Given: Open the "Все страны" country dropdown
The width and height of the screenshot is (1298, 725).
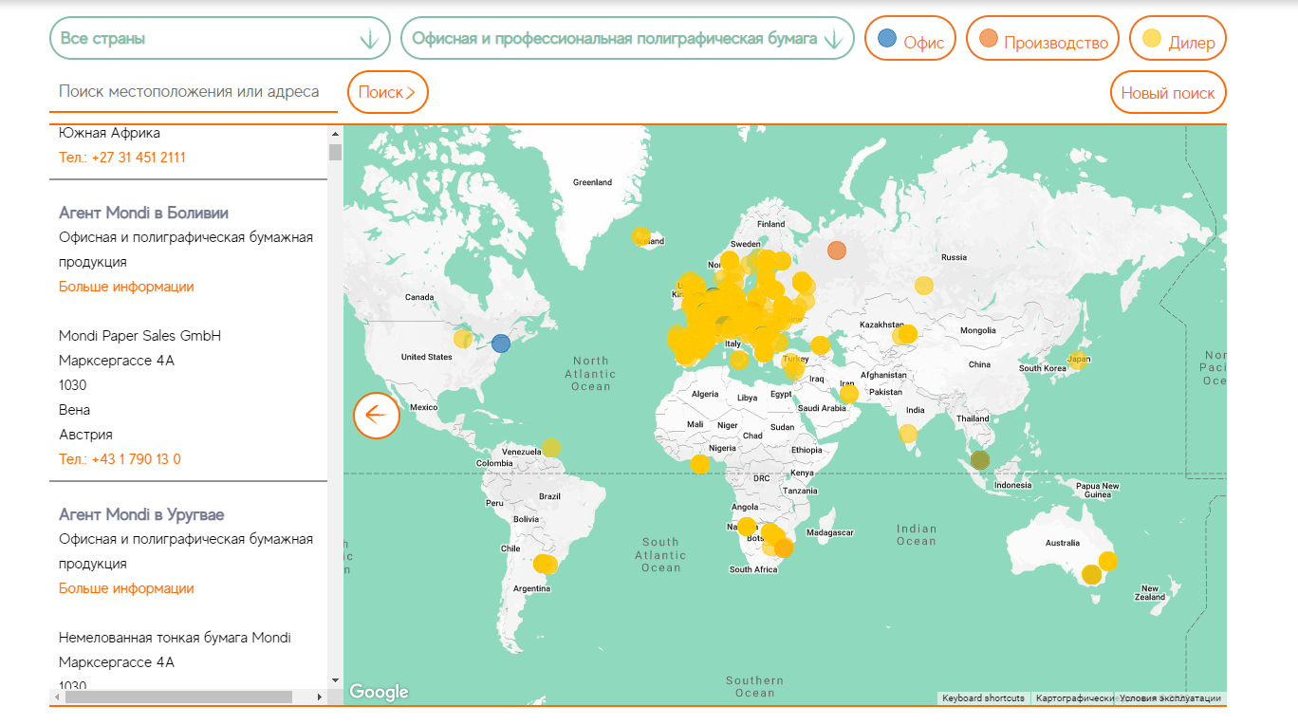Looking at the screenshot, I should tap(220, 39).
